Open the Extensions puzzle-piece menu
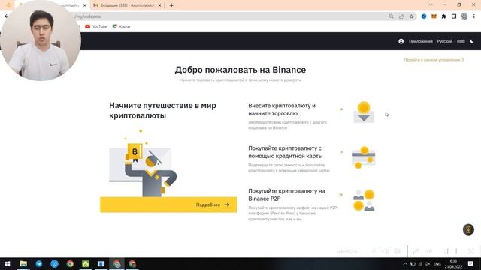This screenshot has height=270, width=481. pyautogui.click(x=444, y=16)
